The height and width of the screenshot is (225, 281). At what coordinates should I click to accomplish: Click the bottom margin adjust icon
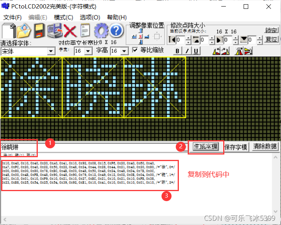click(x=244, y=39)
